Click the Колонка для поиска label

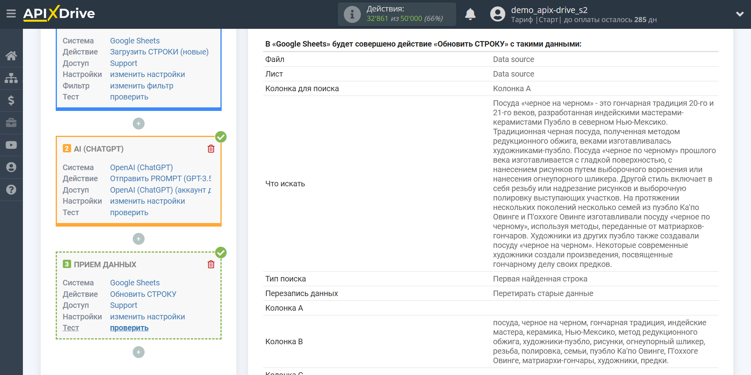pos(302,88)
